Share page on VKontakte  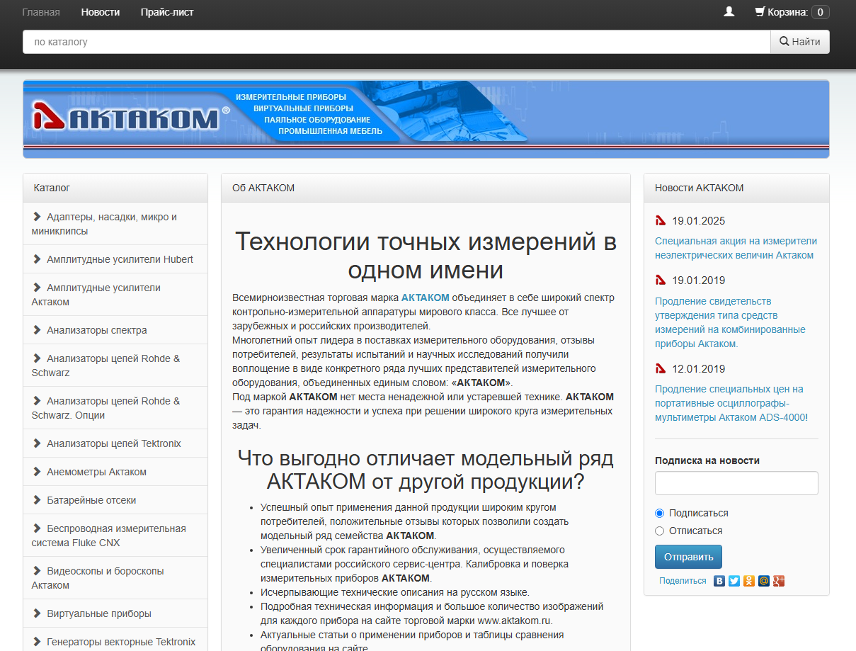point(719,581)
